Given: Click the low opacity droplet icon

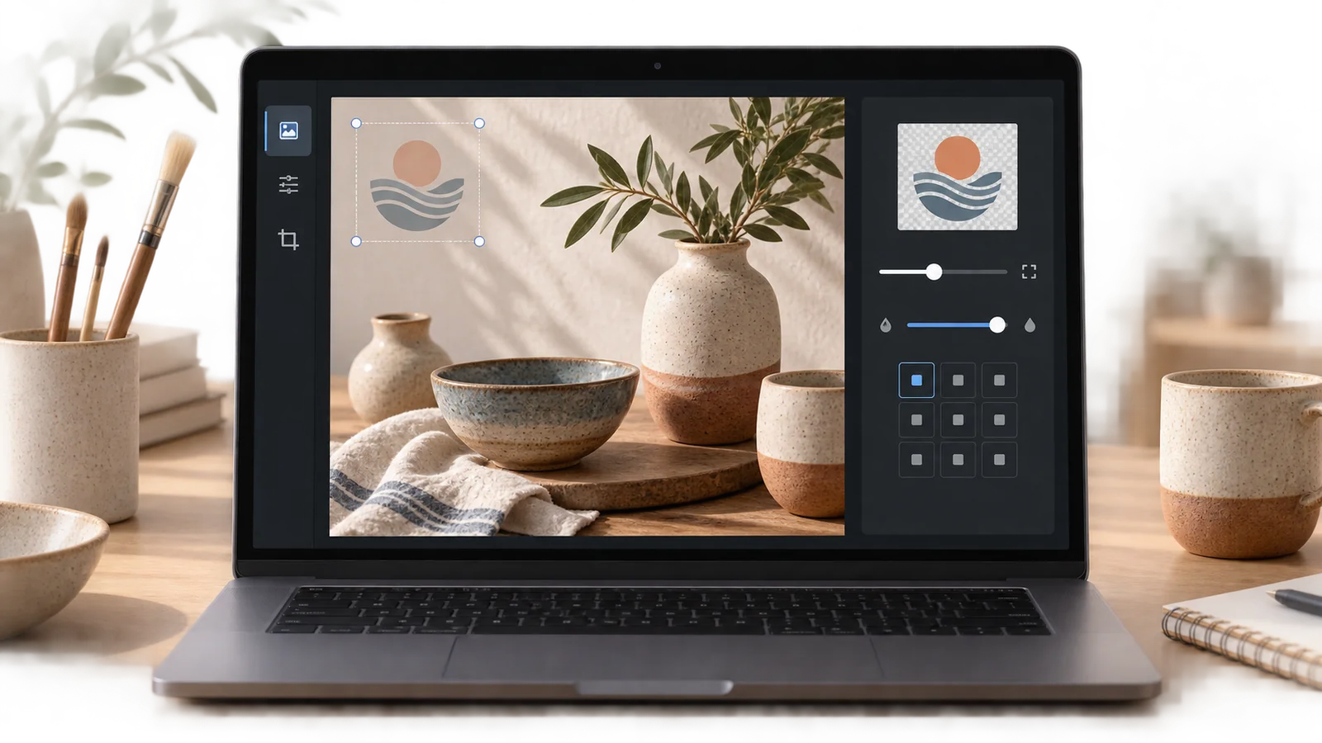Looking at the screenshot, I should (x=886, y=325).
